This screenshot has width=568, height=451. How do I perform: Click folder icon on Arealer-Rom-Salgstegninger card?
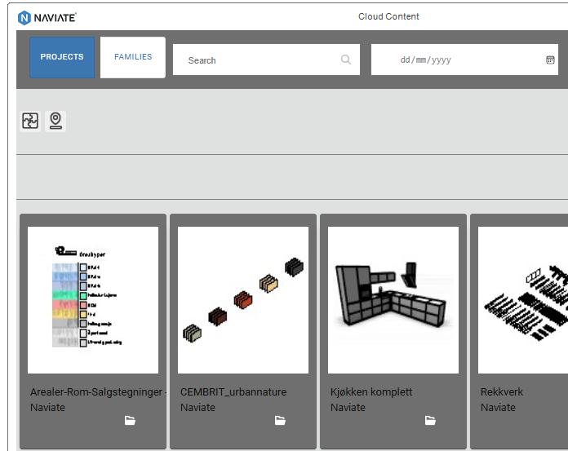coord(130,421)
